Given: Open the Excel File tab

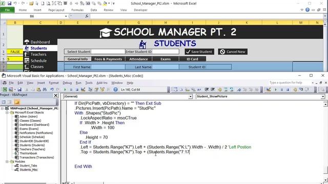Looking at the screenshot, I should point(7,10).
